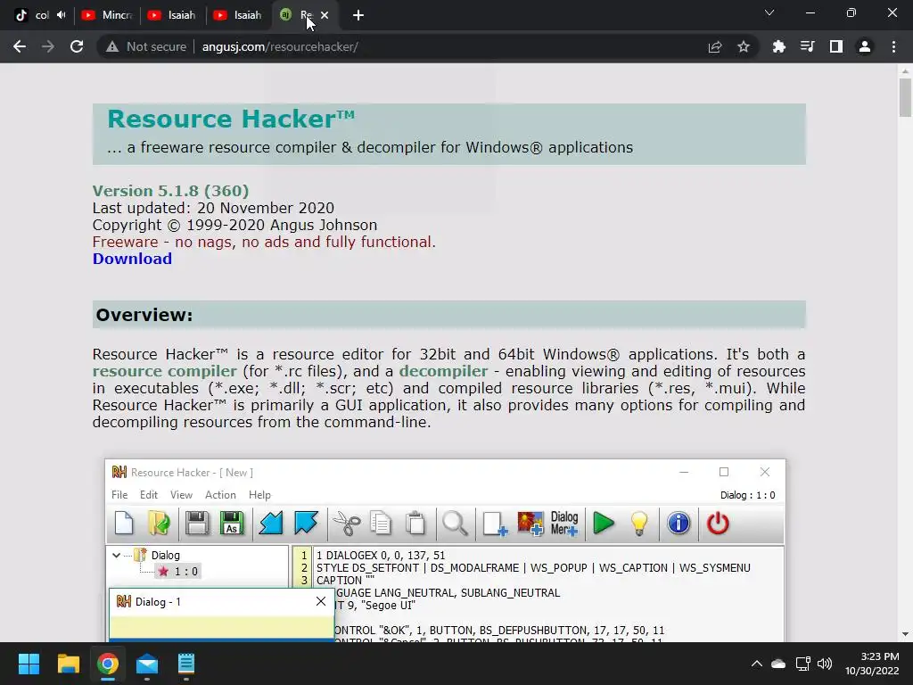The width and height of the screenshot is (913, 685).
Task: Switch to the Mincr YouTube tab
Action: [x=107, y=15]
